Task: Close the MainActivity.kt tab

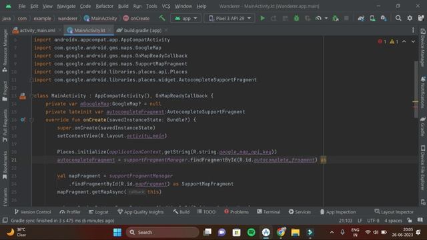Action: coord(109,30)
